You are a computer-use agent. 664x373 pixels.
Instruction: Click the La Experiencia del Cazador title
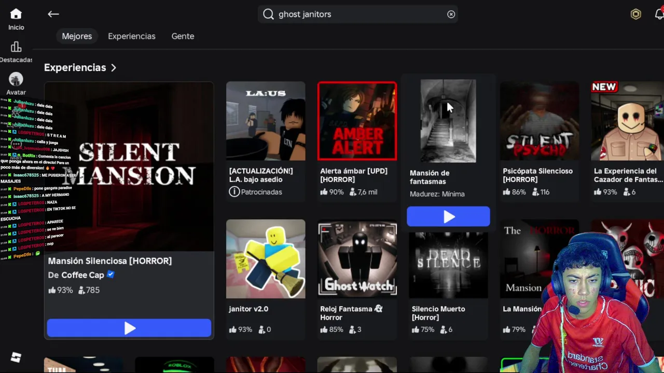(x=629, y=175)
